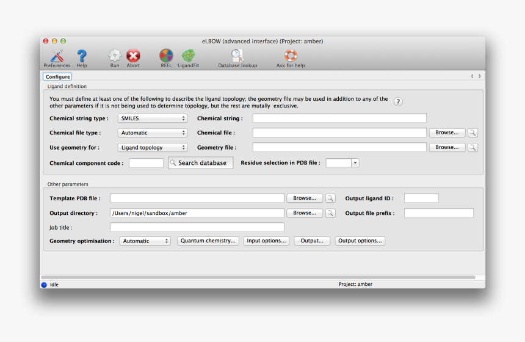Click the Output ligand ID field

click(x=421, y=198)
